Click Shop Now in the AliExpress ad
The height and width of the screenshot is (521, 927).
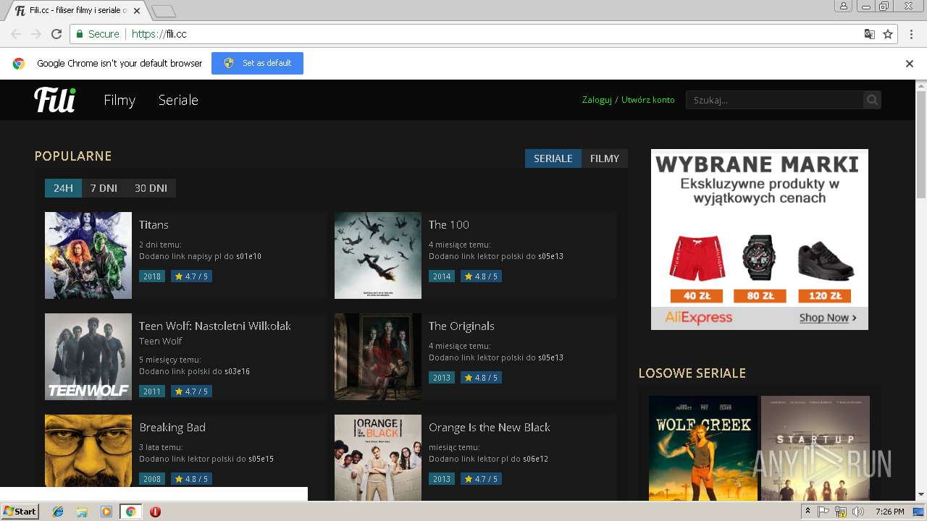coord(828,318)
